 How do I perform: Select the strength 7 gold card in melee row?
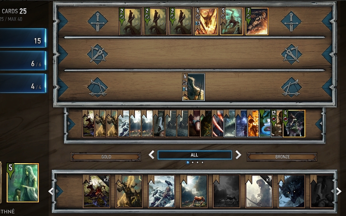(257, 21)
